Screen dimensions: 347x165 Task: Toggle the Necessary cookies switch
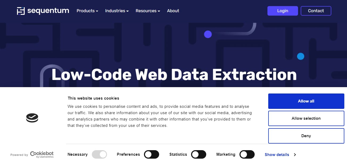[x=99, y=154]
